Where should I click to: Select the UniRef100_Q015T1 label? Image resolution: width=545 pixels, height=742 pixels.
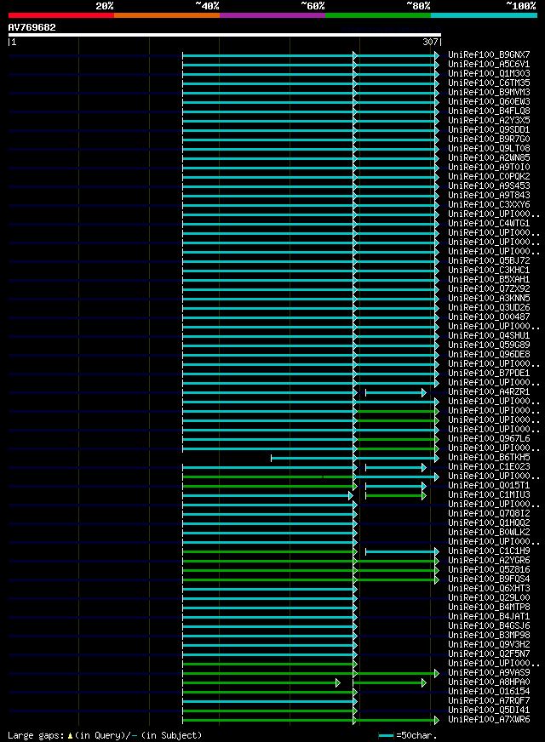pyautogui.click(x=489, y=486)
